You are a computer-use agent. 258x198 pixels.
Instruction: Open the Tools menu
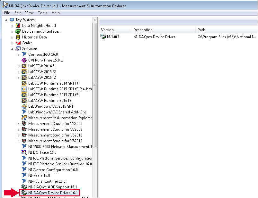(42, 13)
